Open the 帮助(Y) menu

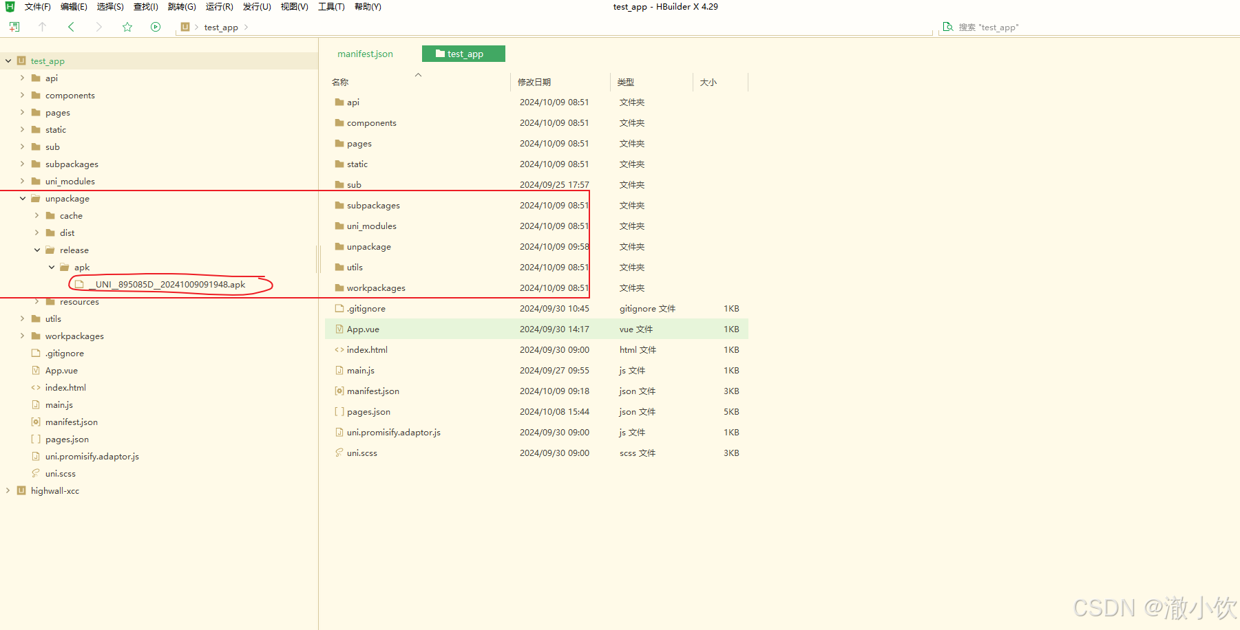pyautogui.click(x=368, y=6)
